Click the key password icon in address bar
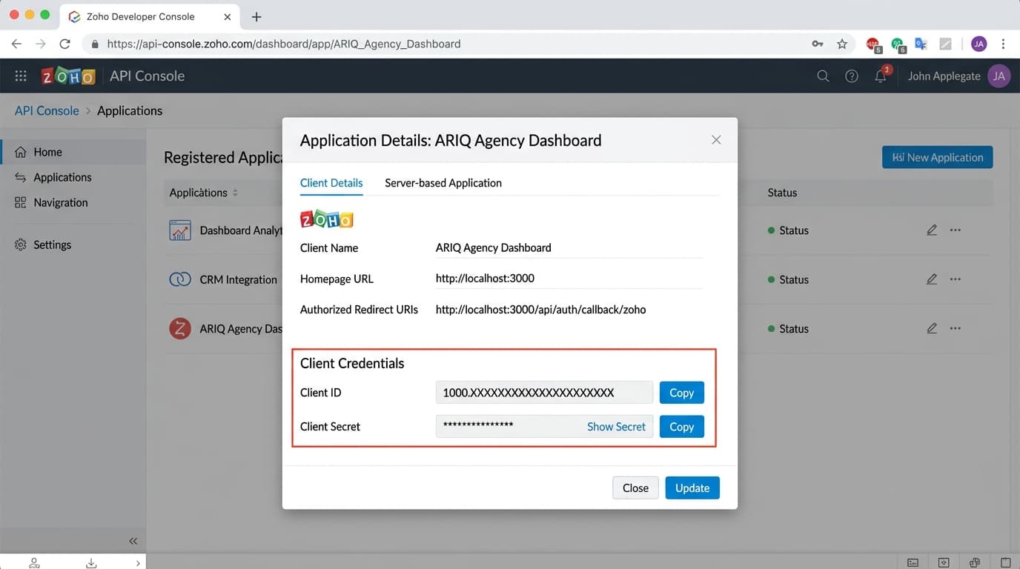Viewport: 1020px width, 569px height. click(818, 44)
